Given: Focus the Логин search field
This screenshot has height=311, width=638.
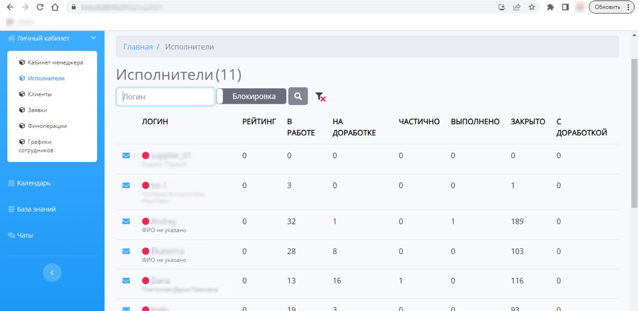Looking at the screenshot, I should 165,97.
